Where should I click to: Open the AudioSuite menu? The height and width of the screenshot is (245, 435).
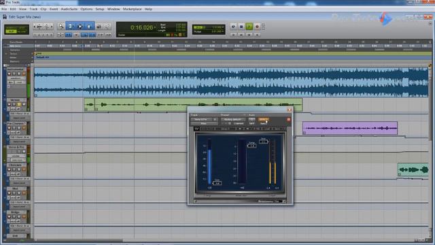click(69, 9)
